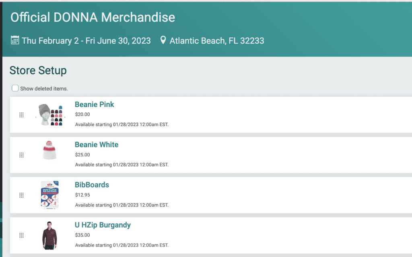Open the U HZip Burgandy item
Screen dimensions: 412x257
(103, 225)
